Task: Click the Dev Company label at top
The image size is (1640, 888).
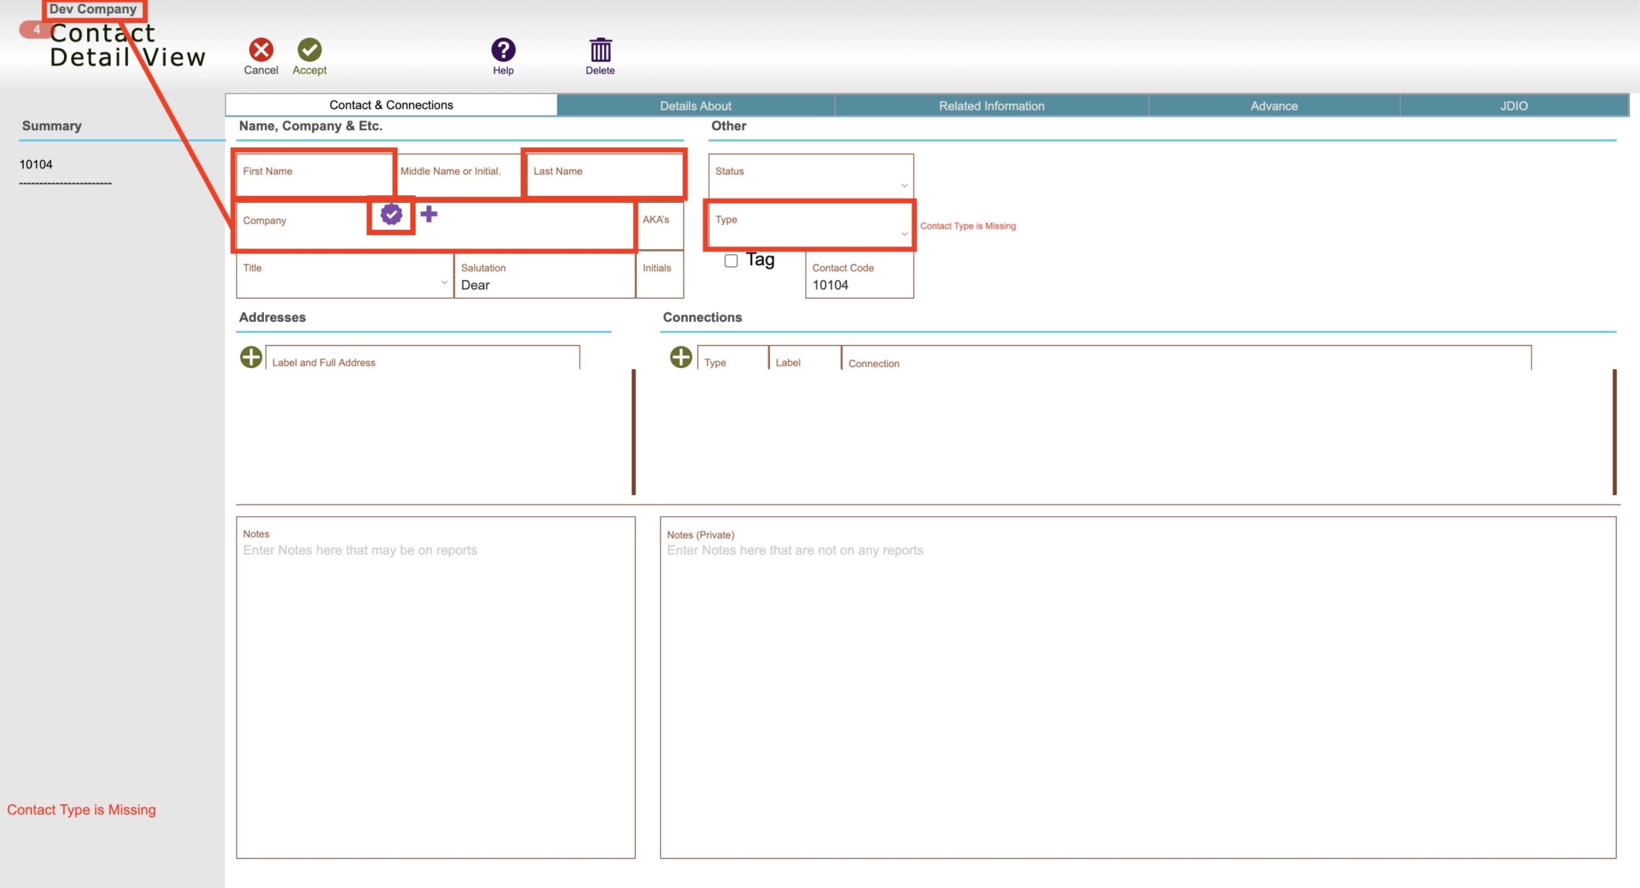Action: click(x=94, y=9)
